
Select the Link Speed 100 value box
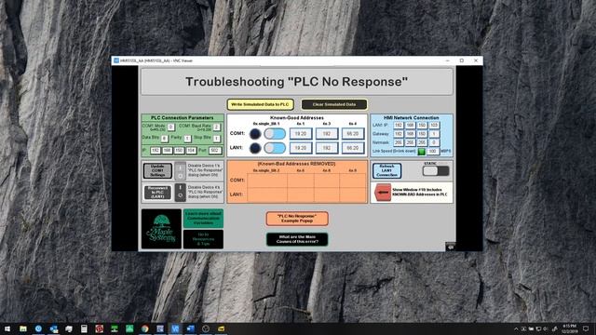pyautogui.click(x=432, y=152)
